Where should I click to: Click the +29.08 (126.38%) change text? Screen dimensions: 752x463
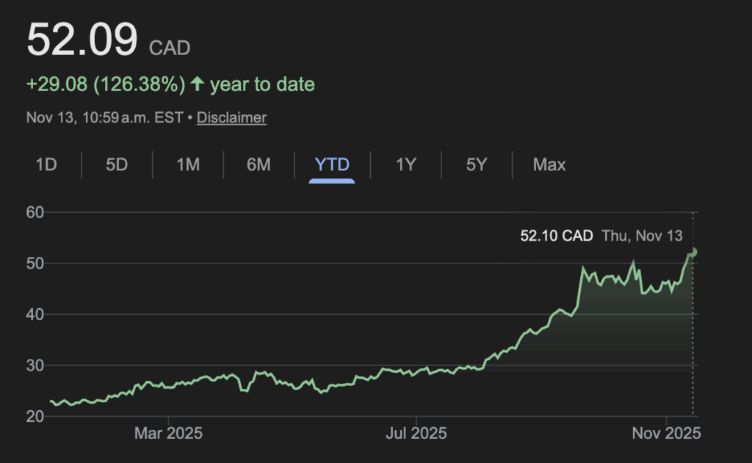coord(106,84)
